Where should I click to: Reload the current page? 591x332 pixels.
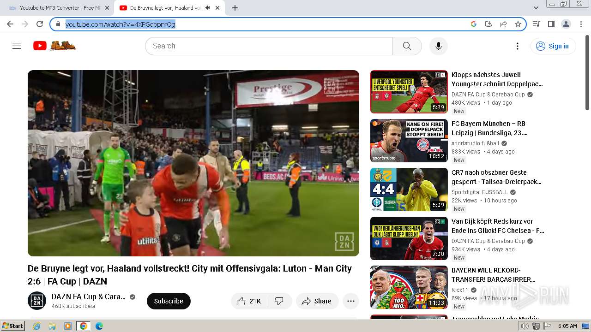pyautogui.click(x=40, y=24)
